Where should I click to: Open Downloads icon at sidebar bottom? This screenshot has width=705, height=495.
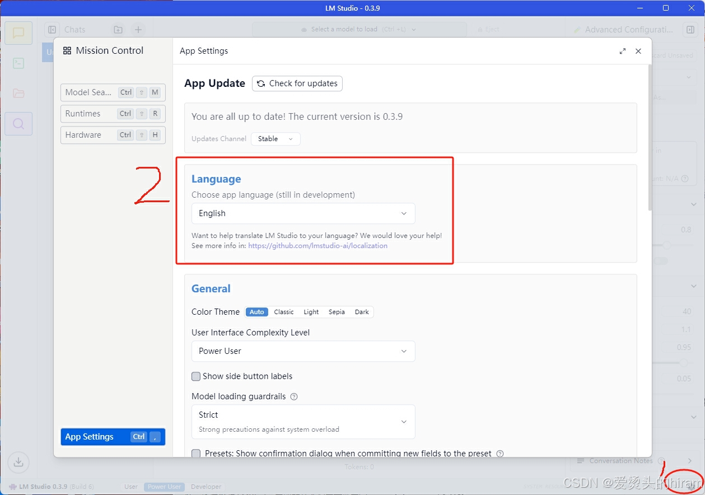18,462
